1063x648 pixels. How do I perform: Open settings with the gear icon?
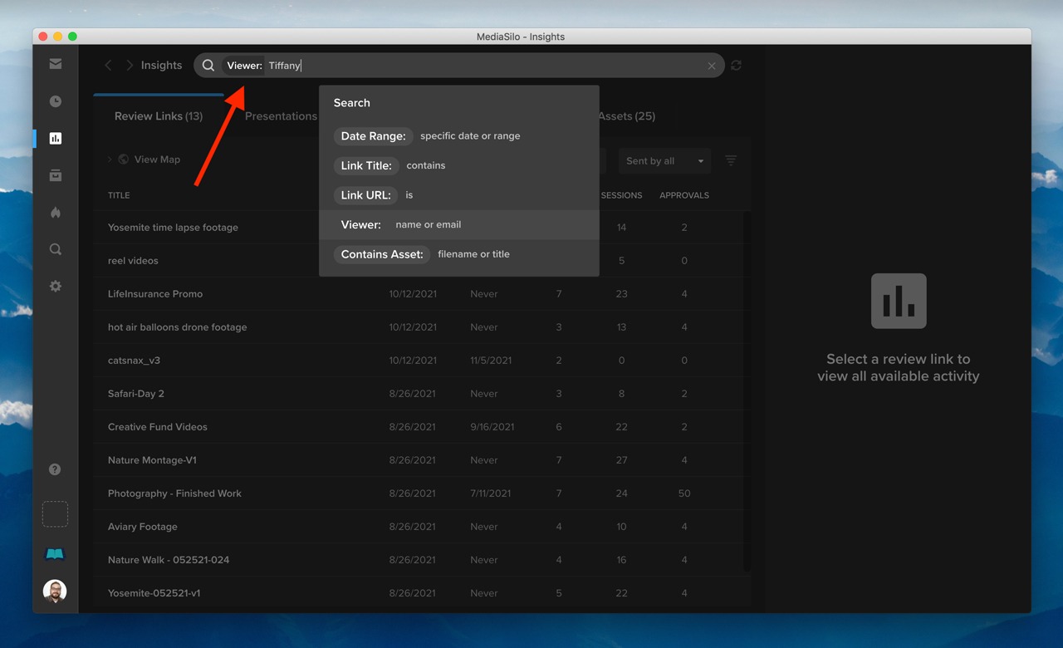tap(55, 285)
